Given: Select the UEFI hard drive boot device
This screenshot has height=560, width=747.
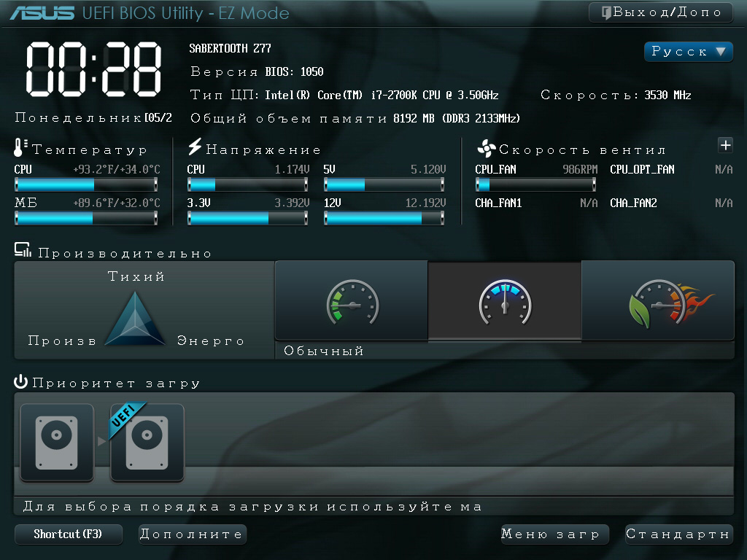Looking at the screenshot, I should coord(147,443).
